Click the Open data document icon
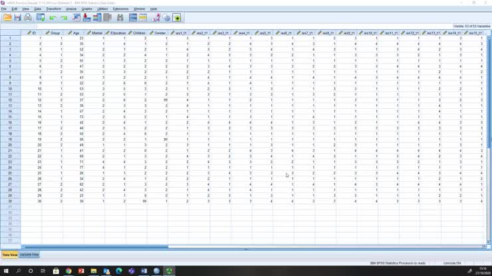The height and width of the screenshot is (276, 492). click(7, 18)
